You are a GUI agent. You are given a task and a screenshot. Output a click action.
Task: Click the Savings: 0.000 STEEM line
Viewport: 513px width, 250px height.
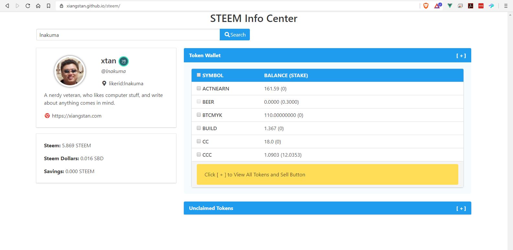pos(69,172)
